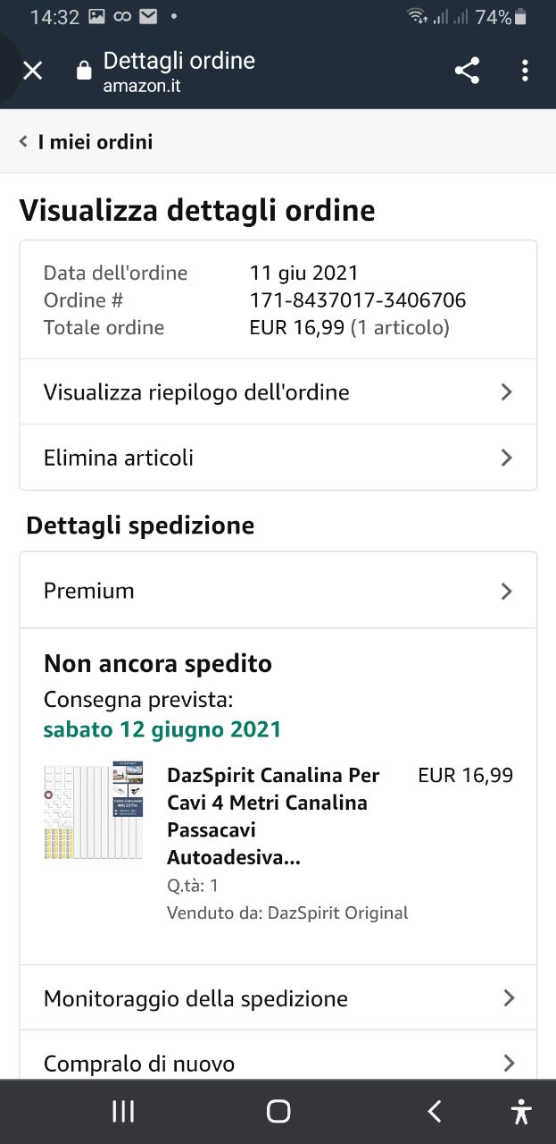Open Monitoraggio della spedizione row
Screen dimensions: 556x1144
(278, 997)
